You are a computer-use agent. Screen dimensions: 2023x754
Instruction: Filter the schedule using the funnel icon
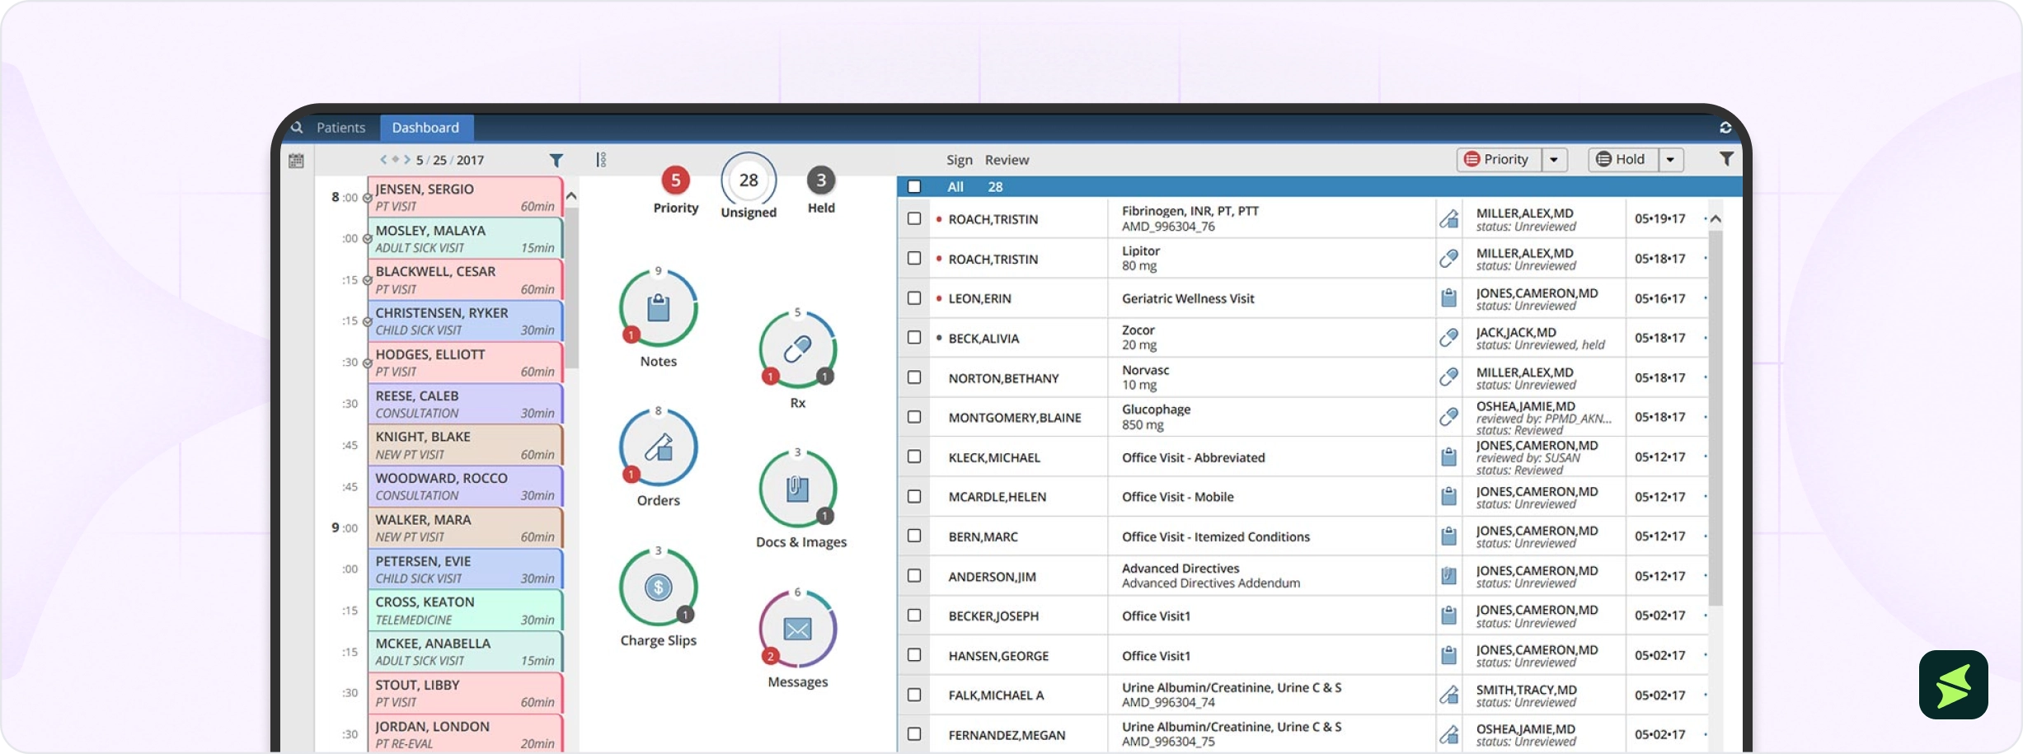click(556, 160)
